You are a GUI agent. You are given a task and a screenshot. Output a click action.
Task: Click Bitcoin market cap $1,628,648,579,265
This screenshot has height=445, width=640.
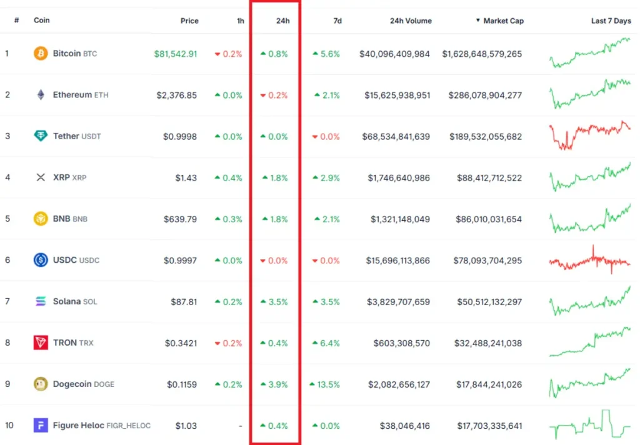pyautogui.click(x=482, y=54)
